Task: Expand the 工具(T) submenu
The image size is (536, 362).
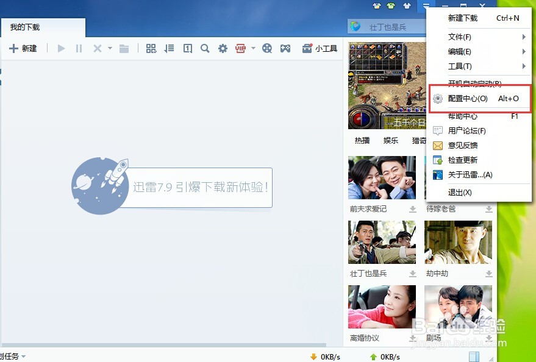Action: tap(479, 66)
